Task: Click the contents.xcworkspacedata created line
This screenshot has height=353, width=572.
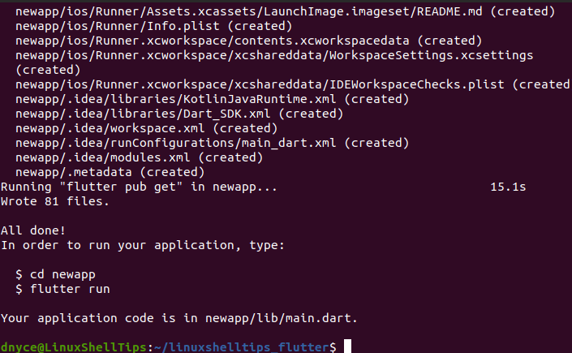Action: click(x=249, y=41)
